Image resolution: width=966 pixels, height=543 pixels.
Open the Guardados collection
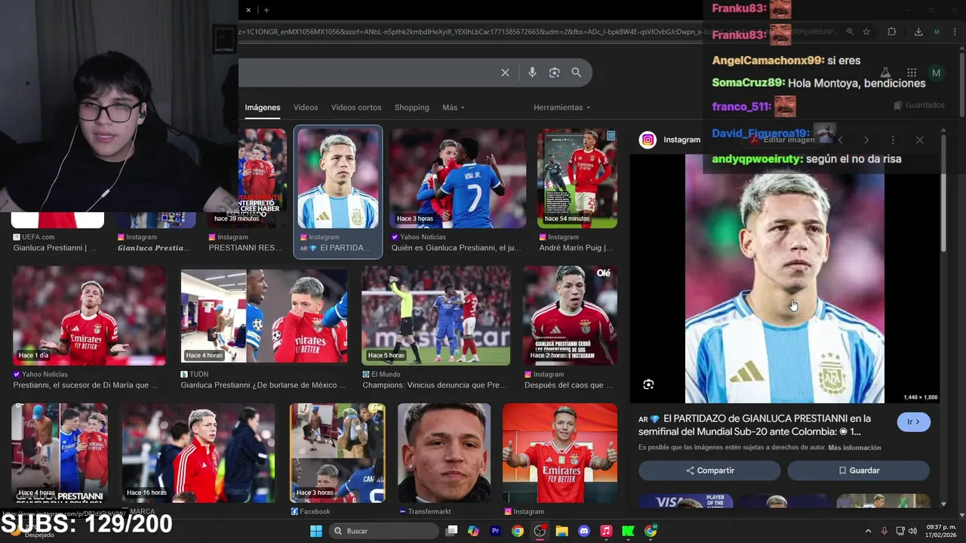pos(918,106)
